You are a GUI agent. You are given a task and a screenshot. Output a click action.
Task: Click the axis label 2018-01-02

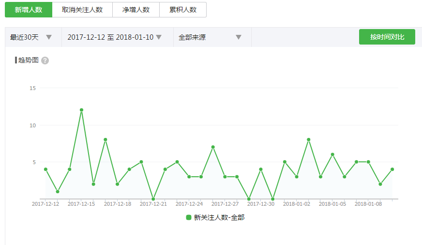pyautogui.click(x=297, y=204)
